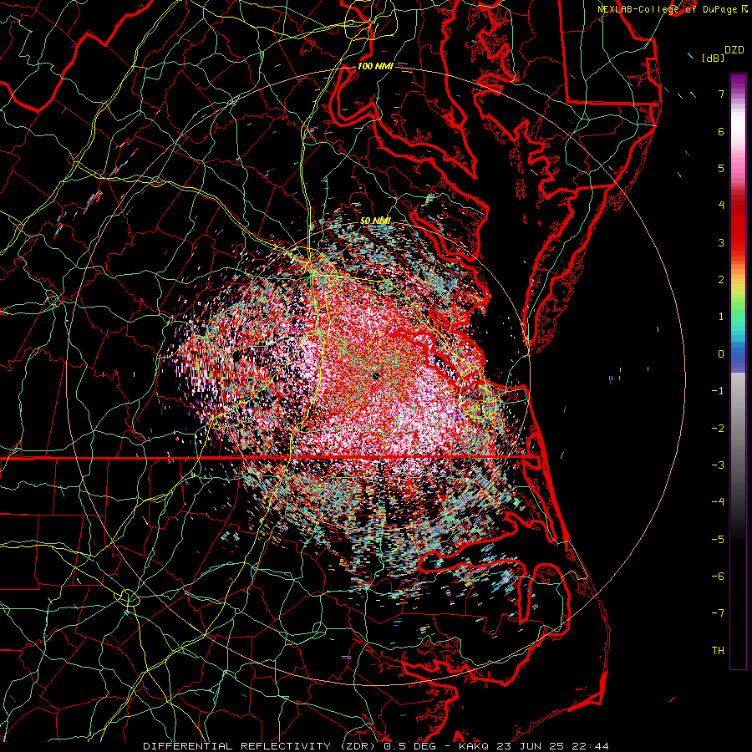The image size is (752, 752).
Task: Click the -3 dB scale tick label
Action: 718,465
